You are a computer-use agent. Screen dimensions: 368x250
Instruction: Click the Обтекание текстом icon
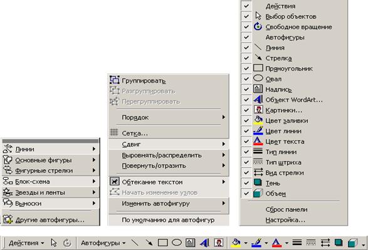(115, 182)
